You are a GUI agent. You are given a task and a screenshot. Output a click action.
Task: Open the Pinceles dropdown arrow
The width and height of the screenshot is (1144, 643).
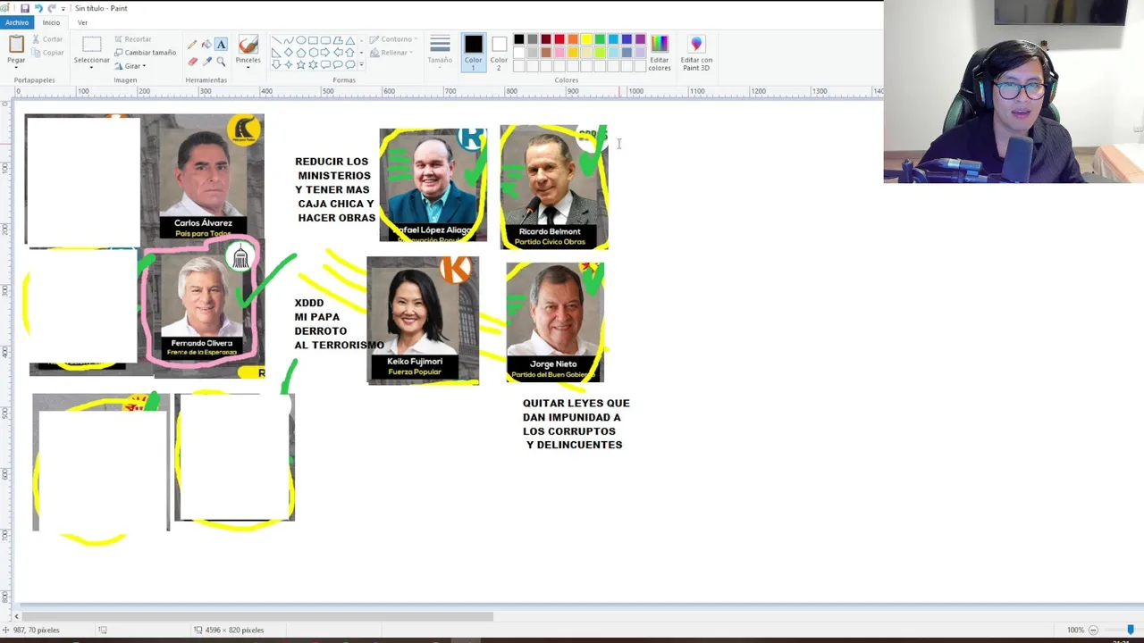pos(248,67)
